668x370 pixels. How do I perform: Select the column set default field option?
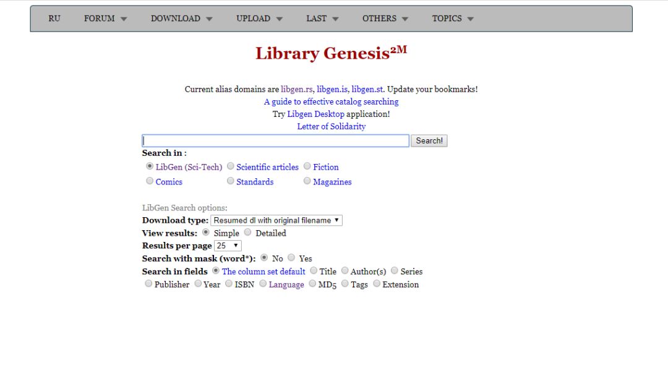point(216,270)
